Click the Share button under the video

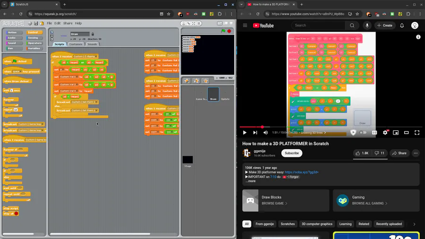click(399, 153)
